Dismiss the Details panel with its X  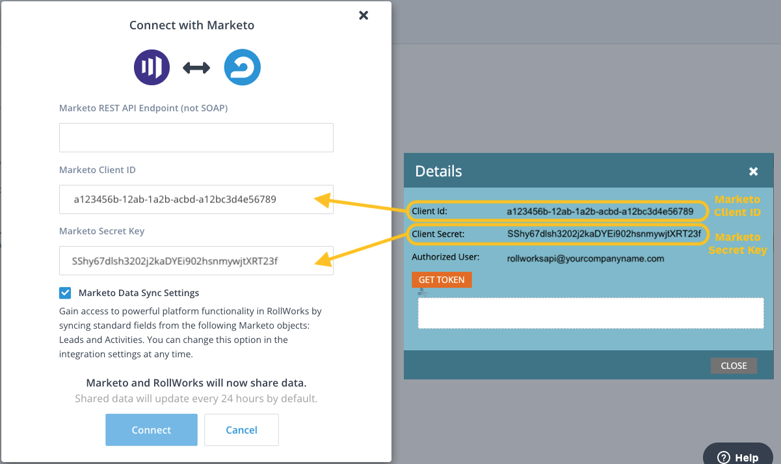point(753,171)
